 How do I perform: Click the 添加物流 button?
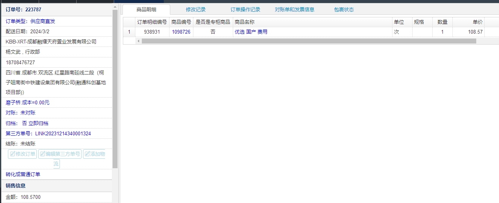point(94,154)
